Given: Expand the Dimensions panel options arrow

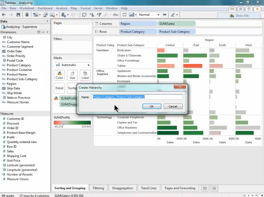Looking at the screenshot, I should 47,32.
